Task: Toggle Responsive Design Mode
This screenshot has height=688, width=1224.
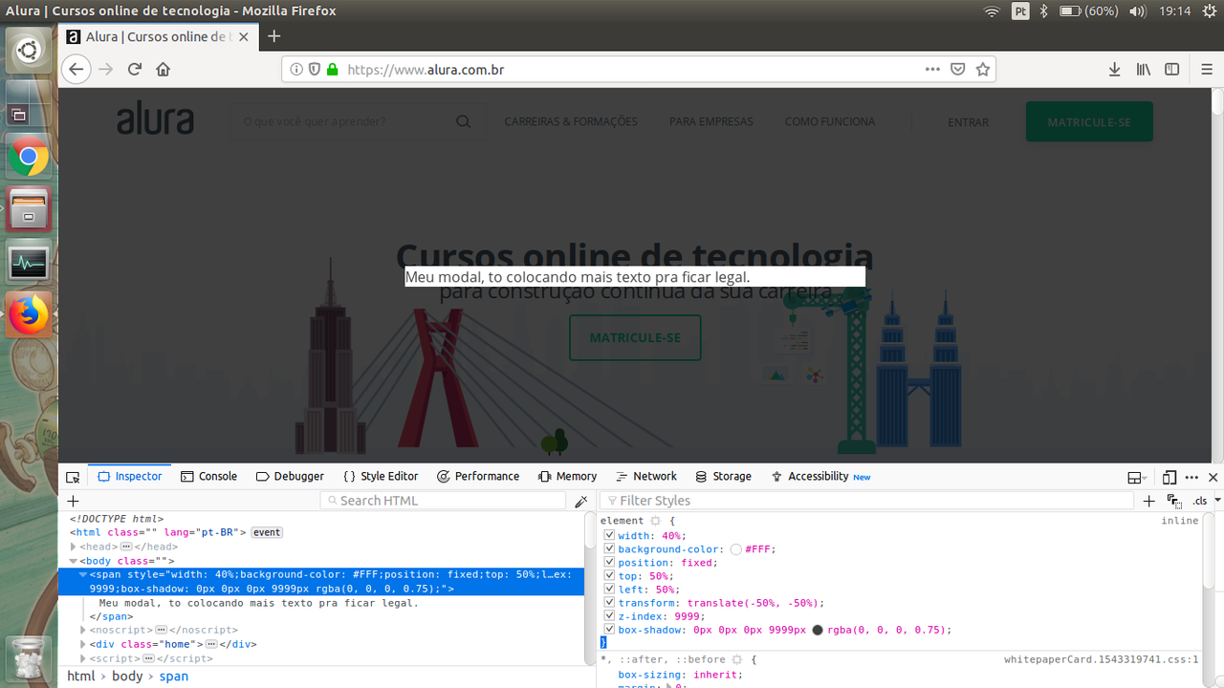Action: point(1169,477)
